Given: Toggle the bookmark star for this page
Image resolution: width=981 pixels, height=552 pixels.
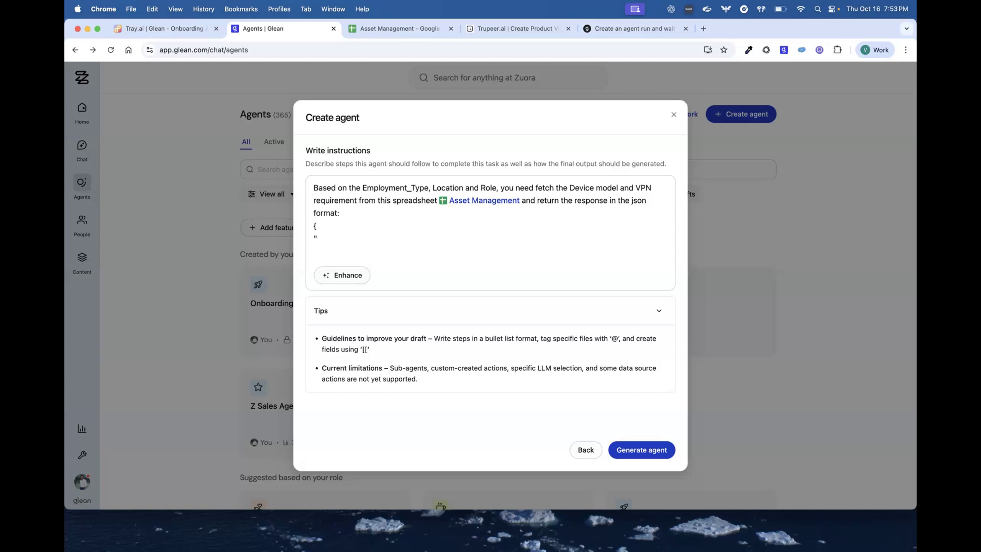Looking at the screenshot, I should 723,50.
